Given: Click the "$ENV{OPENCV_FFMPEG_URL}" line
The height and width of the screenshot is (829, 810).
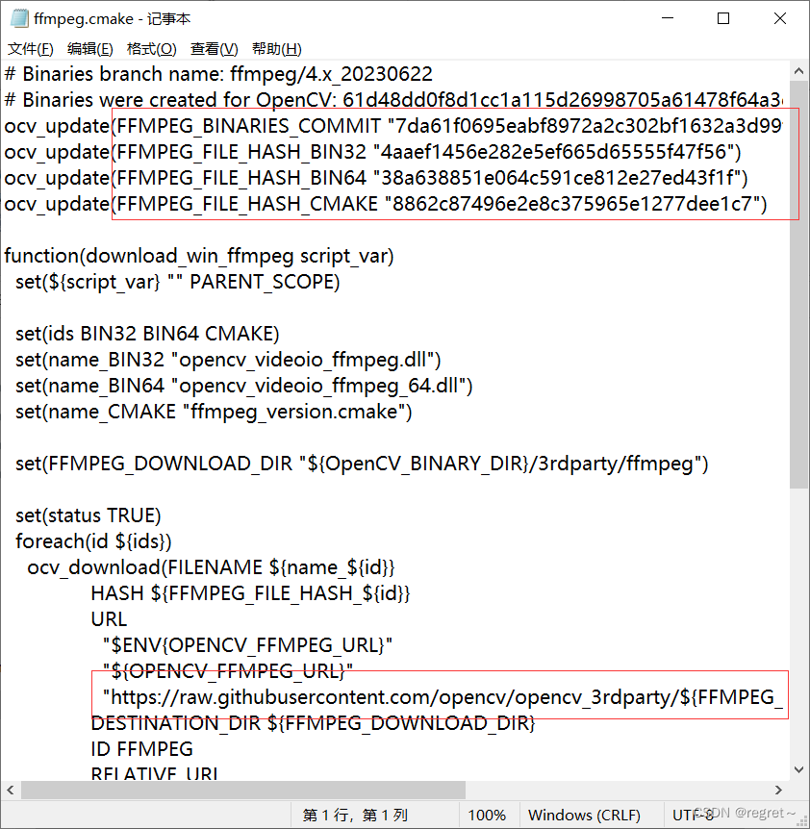Looking at the screenshot, I should pos(247,645).
